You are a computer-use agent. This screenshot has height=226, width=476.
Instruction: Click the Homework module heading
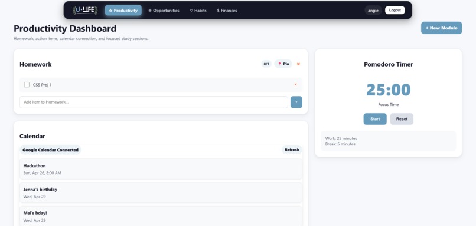(35, 64)
